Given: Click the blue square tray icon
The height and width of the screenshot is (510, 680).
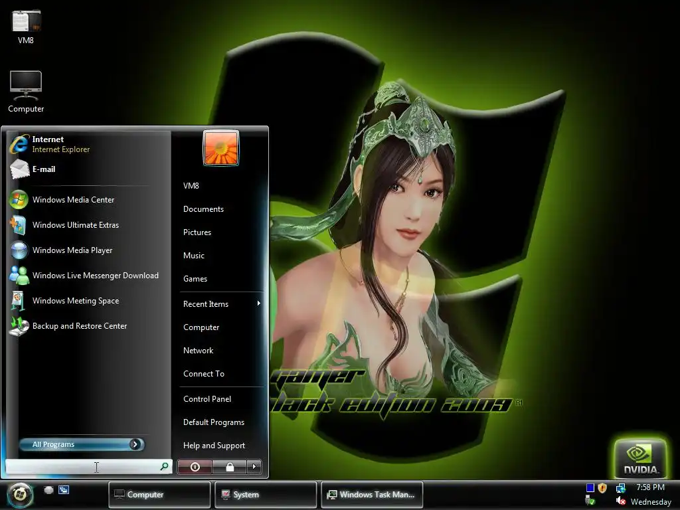Looking at the screenshot, I should coord(590,488).
